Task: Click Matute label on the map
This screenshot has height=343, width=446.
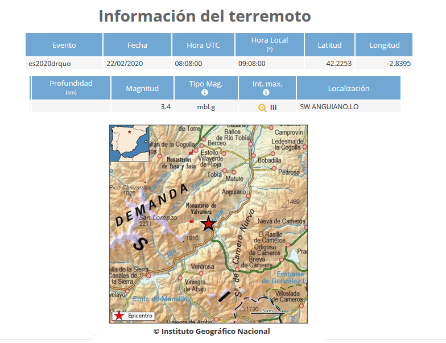Action: point(234,179)
